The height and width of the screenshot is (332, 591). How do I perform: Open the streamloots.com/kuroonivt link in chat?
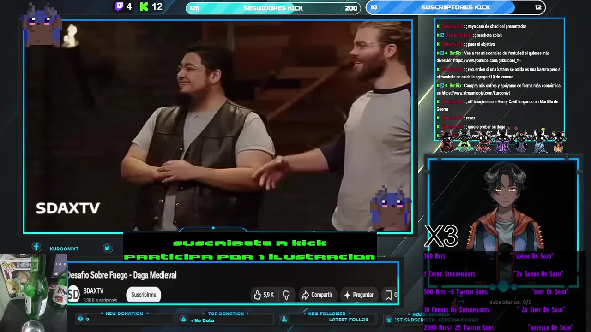[x=476, y=93]
